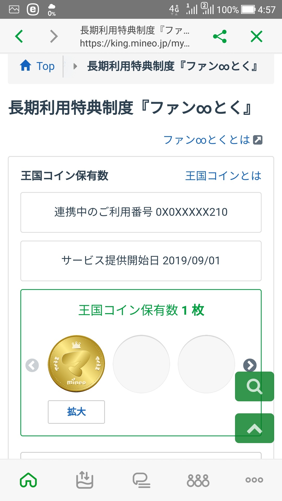Select the people group tab in the bottom navigation

(x=198, y=480)
